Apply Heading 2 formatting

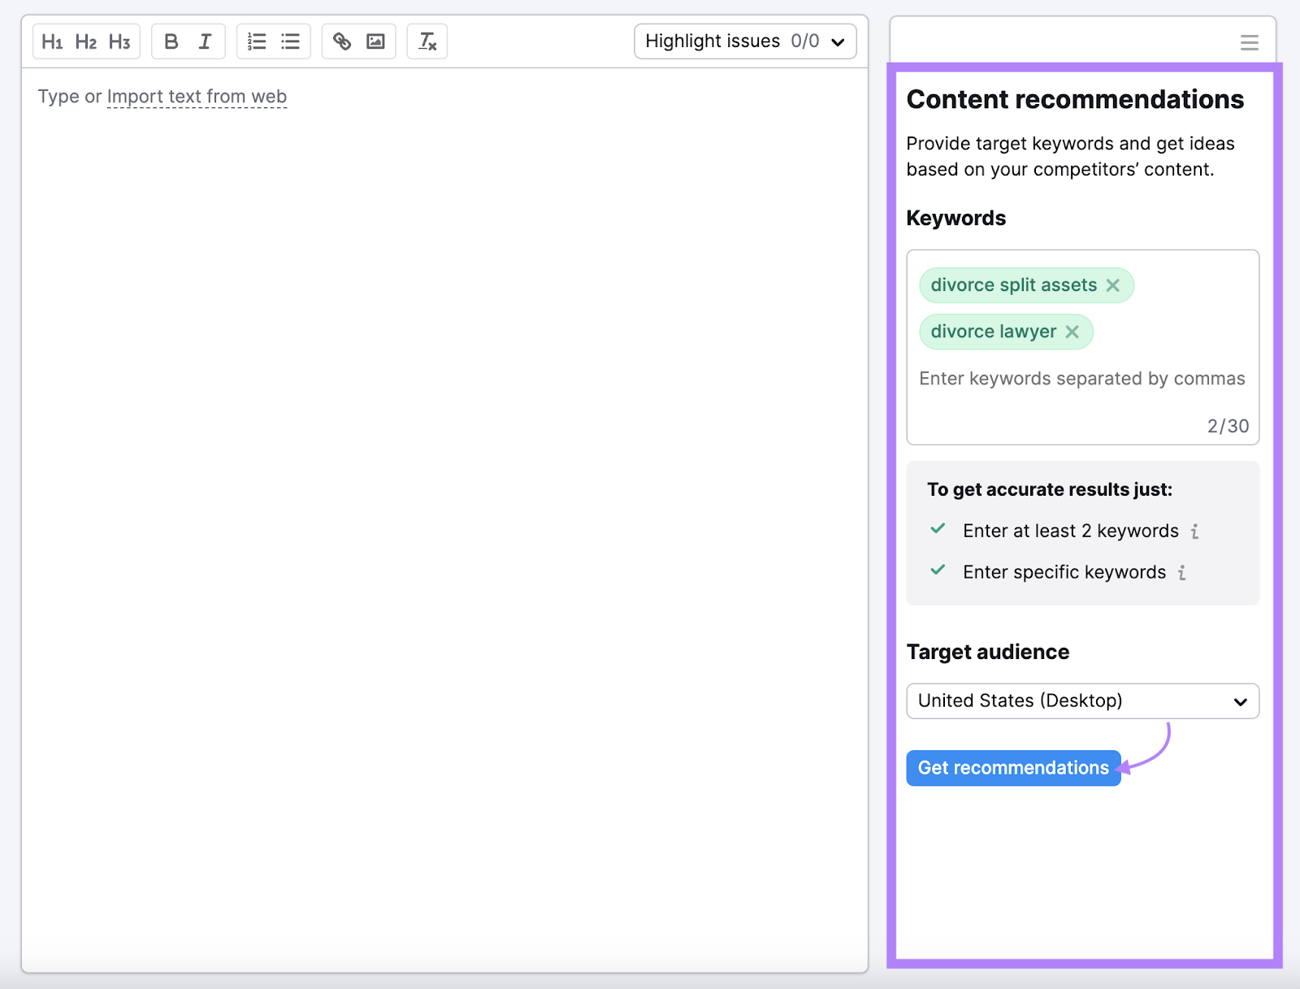(86, 41)
